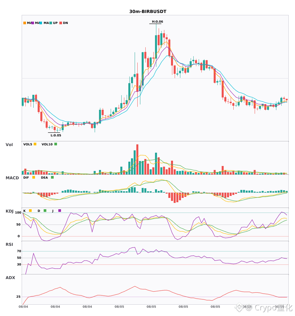This screenshot has height=316, width=295.
Task: Click the yellow K legend swatch
Action: click(30, 211)
